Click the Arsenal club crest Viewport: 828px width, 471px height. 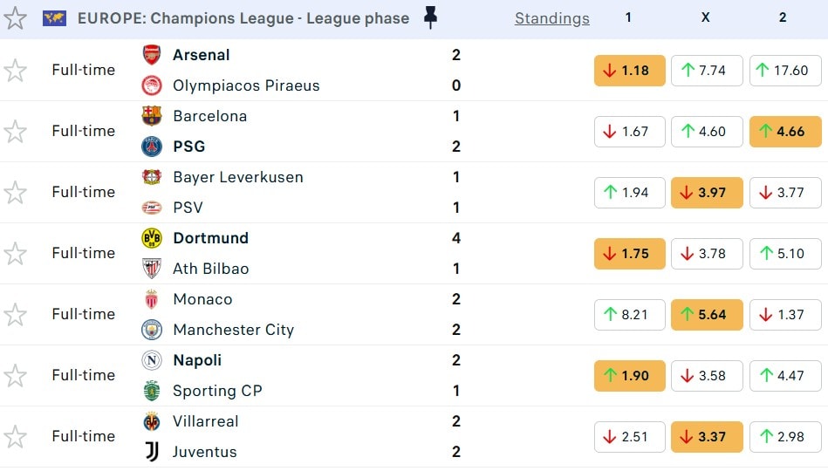tap(152, 55)
